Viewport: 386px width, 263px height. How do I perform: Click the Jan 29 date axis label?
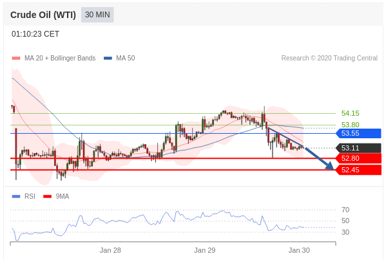tap(204, 250)
